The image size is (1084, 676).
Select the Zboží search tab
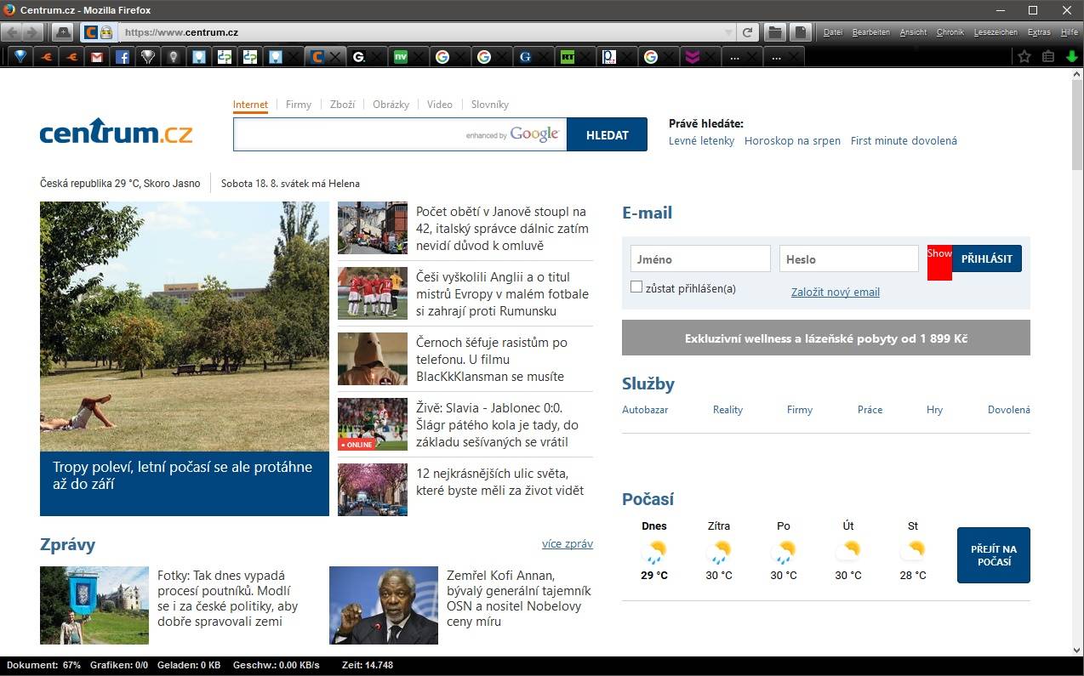tap(342, 105)
